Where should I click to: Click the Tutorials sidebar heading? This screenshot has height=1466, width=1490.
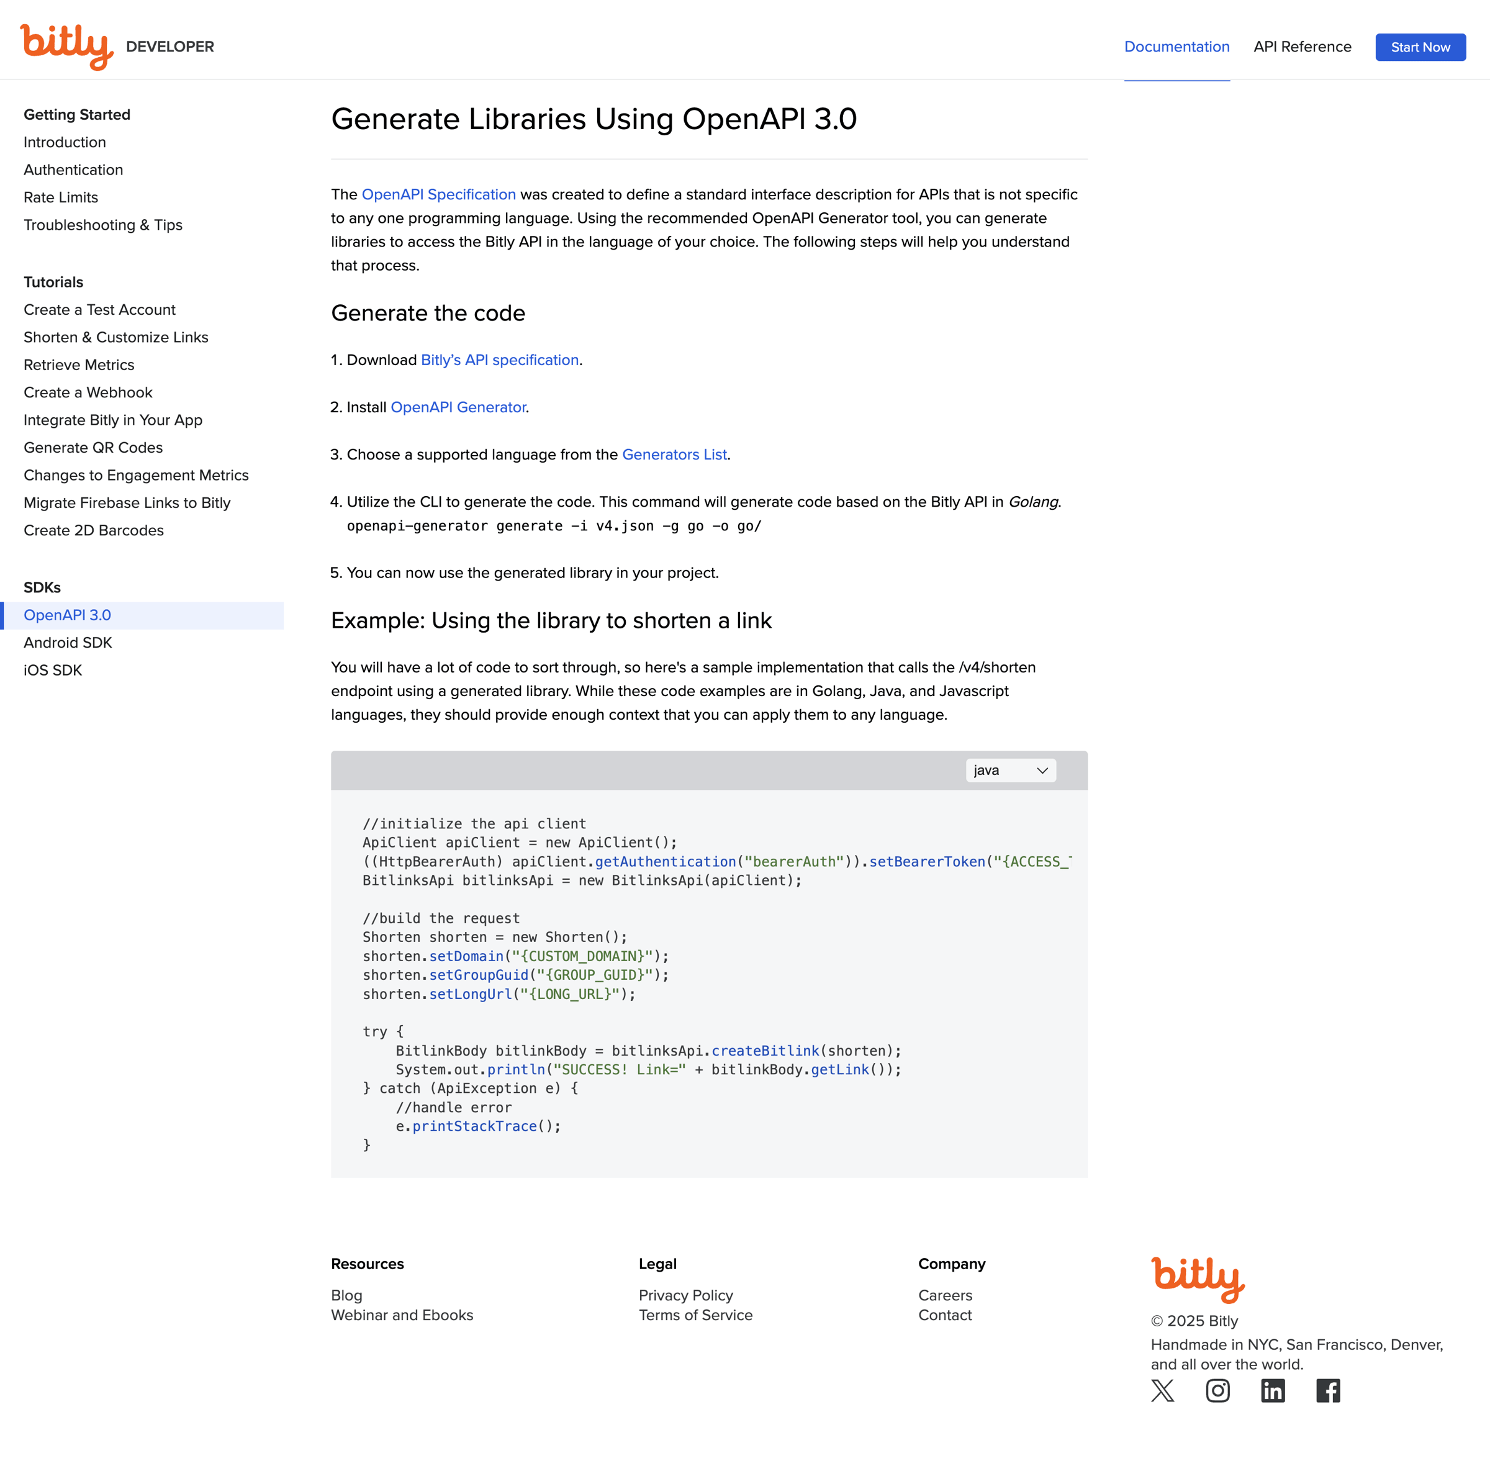[x=53, y=283]
